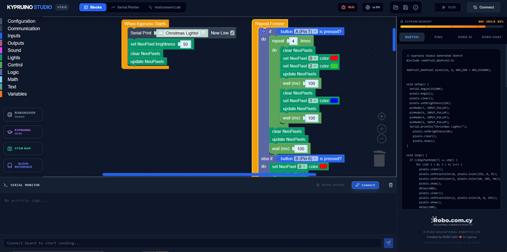Viewport: 507px width, 252px height.
Task: Toggle the New Line checkbox
Action: [232, 33]
